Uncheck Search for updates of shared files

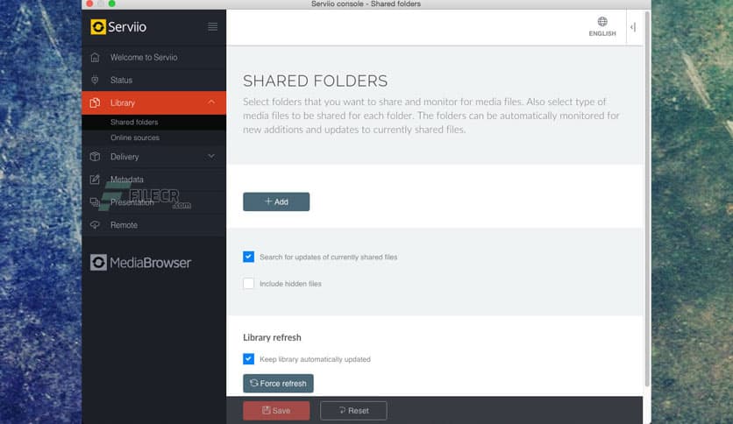pyautogui.click(x=249, y=257)
